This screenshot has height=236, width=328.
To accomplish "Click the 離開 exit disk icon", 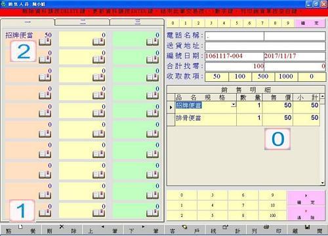I will (x=308, y=227).
